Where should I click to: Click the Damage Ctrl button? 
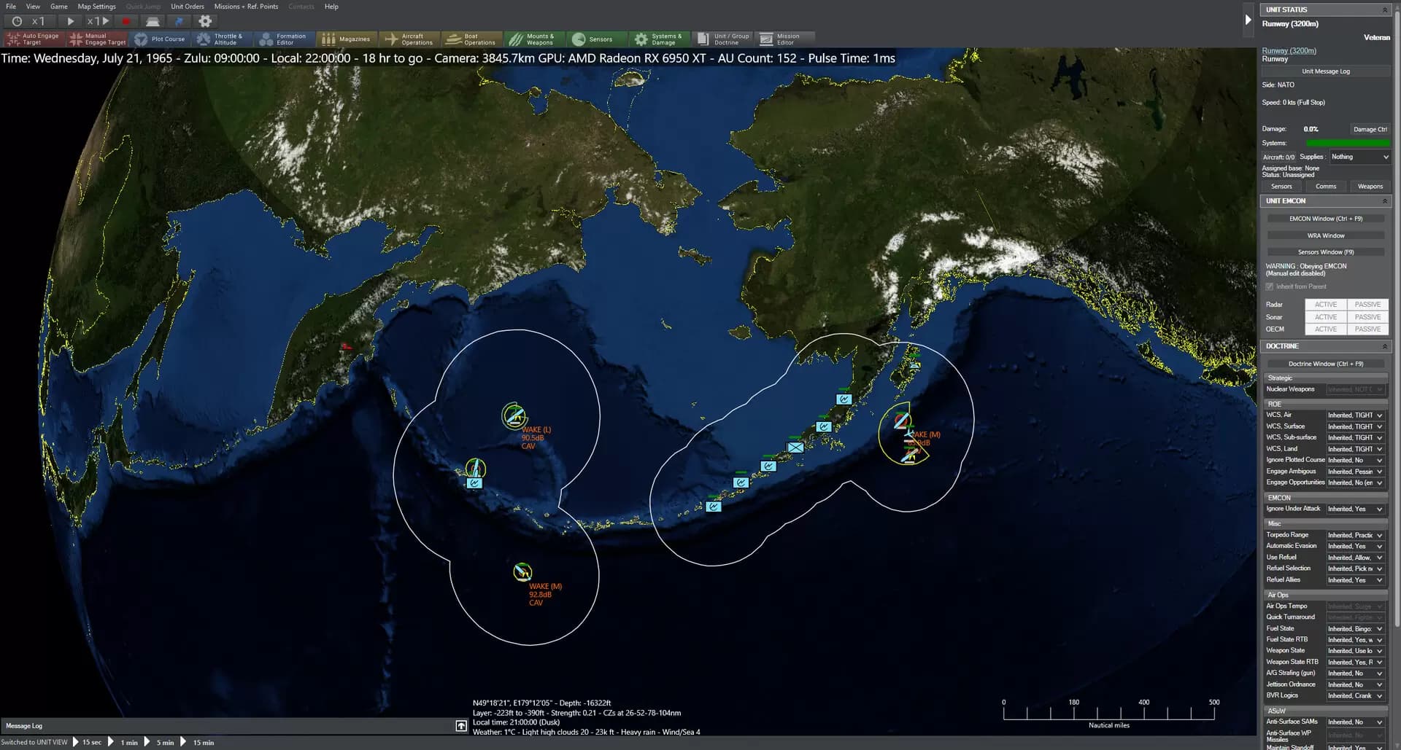(x=1370, y=130)
